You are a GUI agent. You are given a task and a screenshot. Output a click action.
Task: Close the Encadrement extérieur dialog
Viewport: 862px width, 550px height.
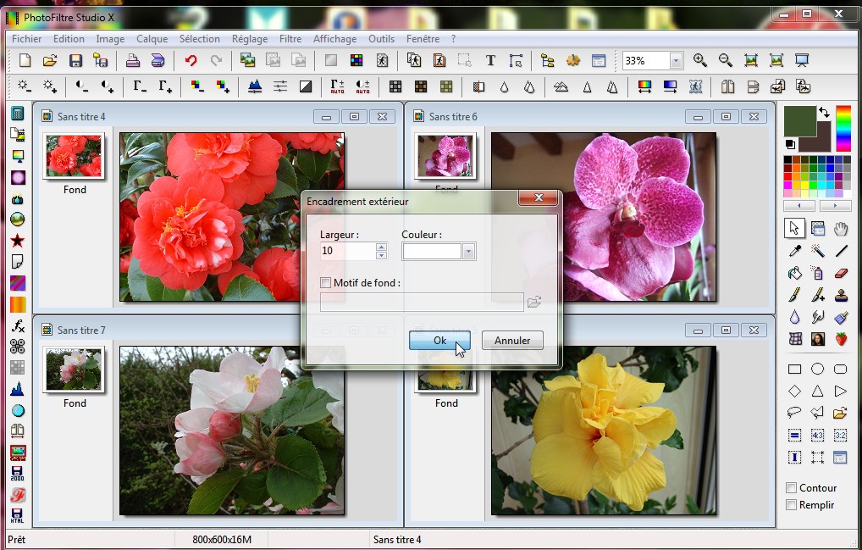pyautogui.click(x=539, y=197)
